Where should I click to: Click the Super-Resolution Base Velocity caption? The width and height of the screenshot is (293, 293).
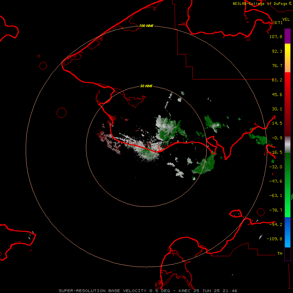coord(148,291)
